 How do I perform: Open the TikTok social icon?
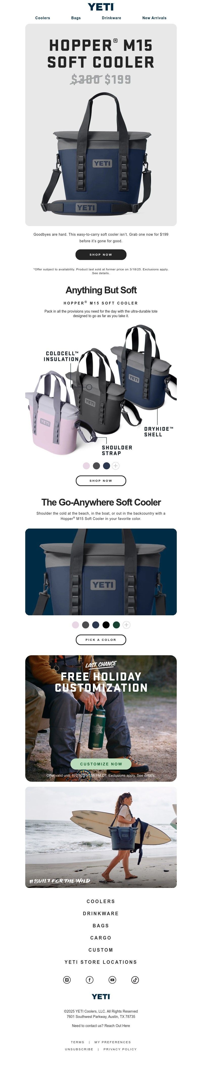coord(135,980)
